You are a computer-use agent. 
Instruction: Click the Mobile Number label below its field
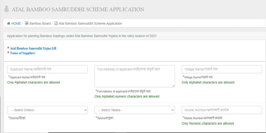[x=202, y=118]
